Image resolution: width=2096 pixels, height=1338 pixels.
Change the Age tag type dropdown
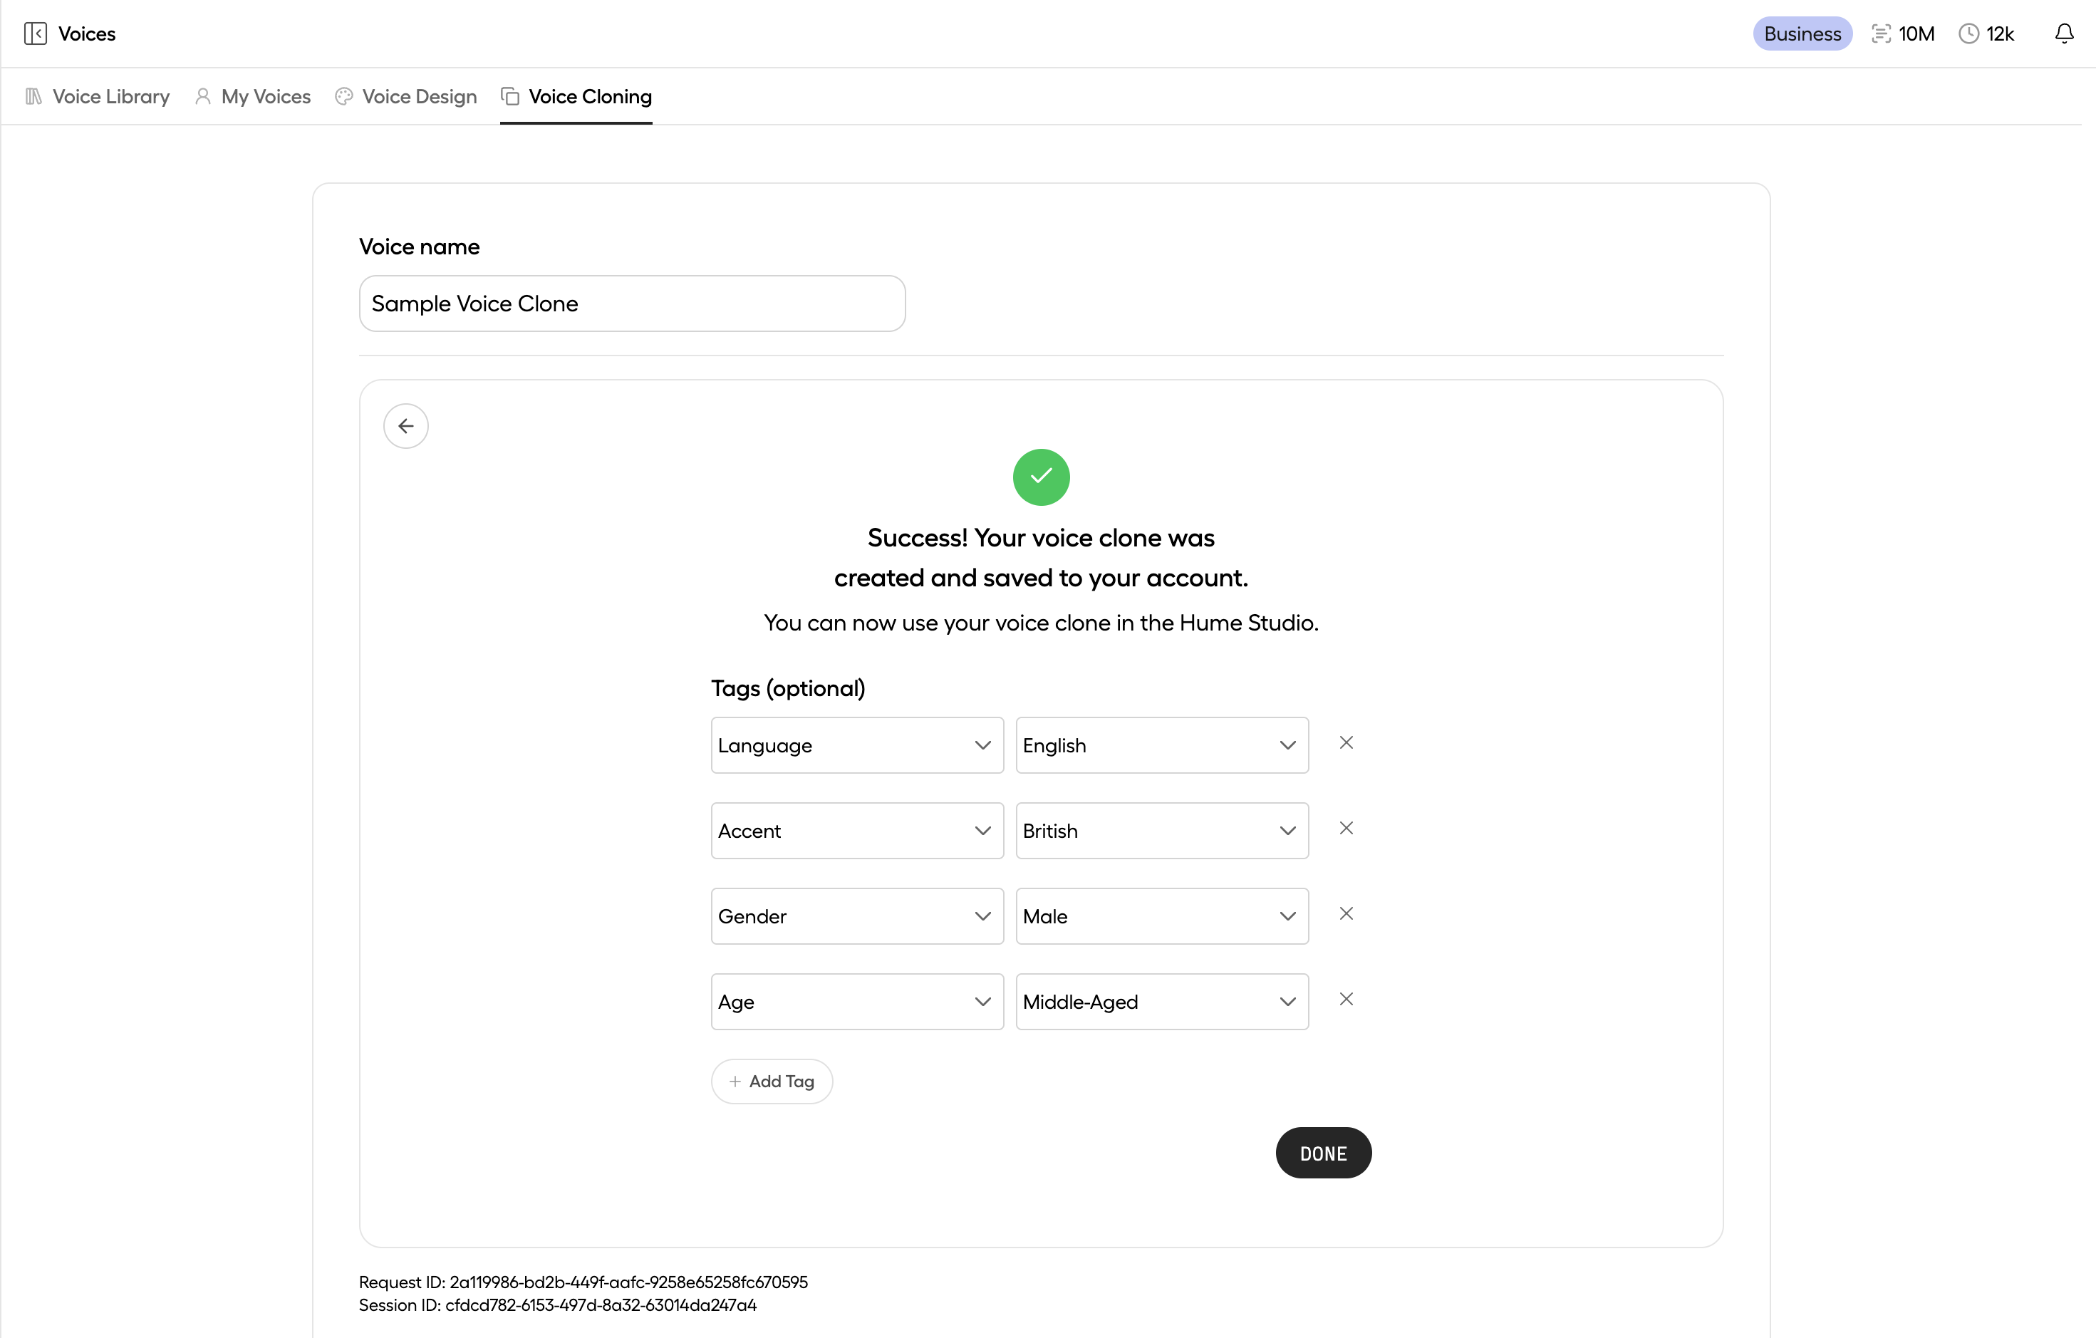click(856, 1002)
